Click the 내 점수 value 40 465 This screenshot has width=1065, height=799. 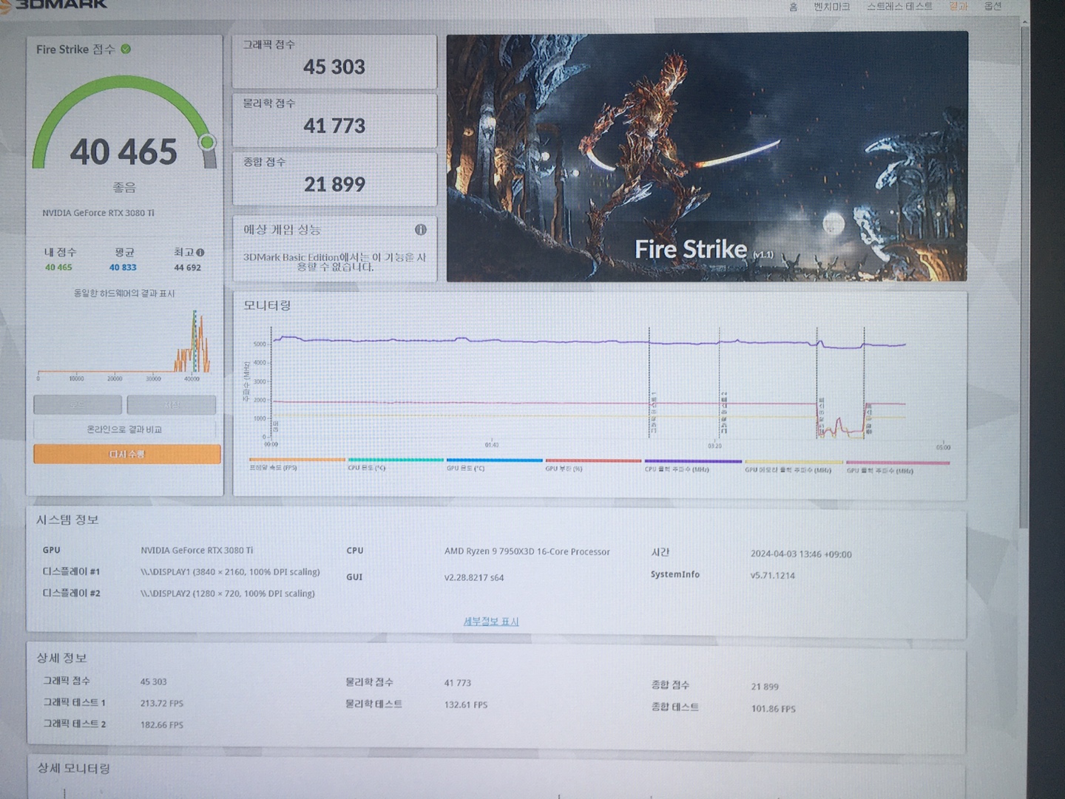(x=58, y=268)
